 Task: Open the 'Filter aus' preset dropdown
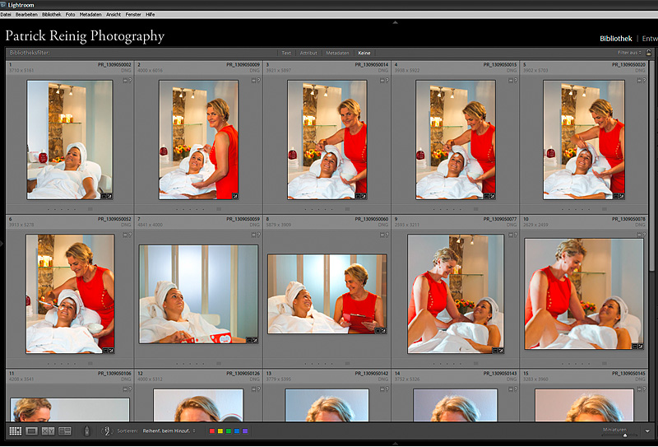click(x=630, y=53)
